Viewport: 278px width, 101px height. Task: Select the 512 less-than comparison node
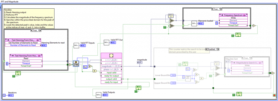point(90,66)
